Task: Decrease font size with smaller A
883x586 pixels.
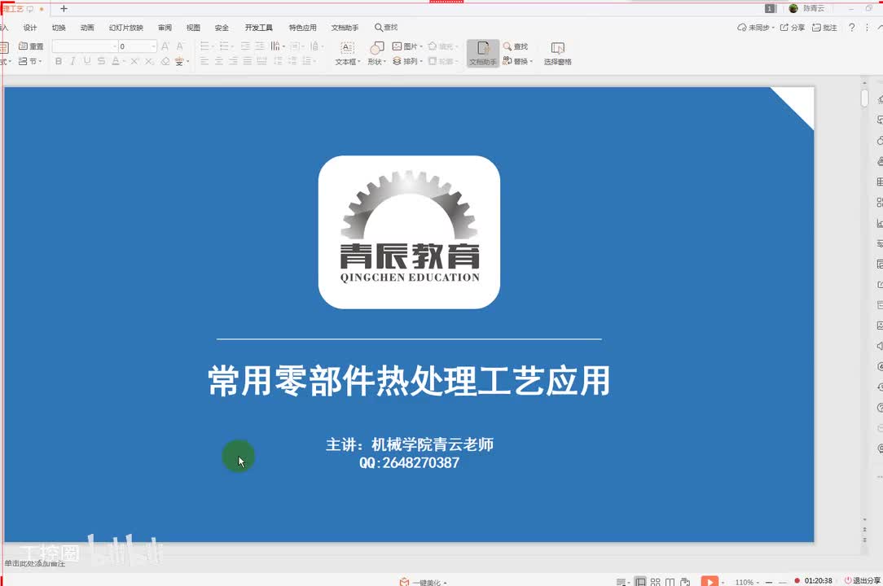Action: pos(180,46)
